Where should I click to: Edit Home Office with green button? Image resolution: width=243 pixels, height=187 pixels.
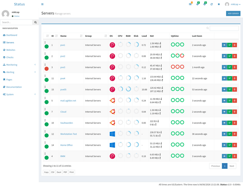pos(230,145)
